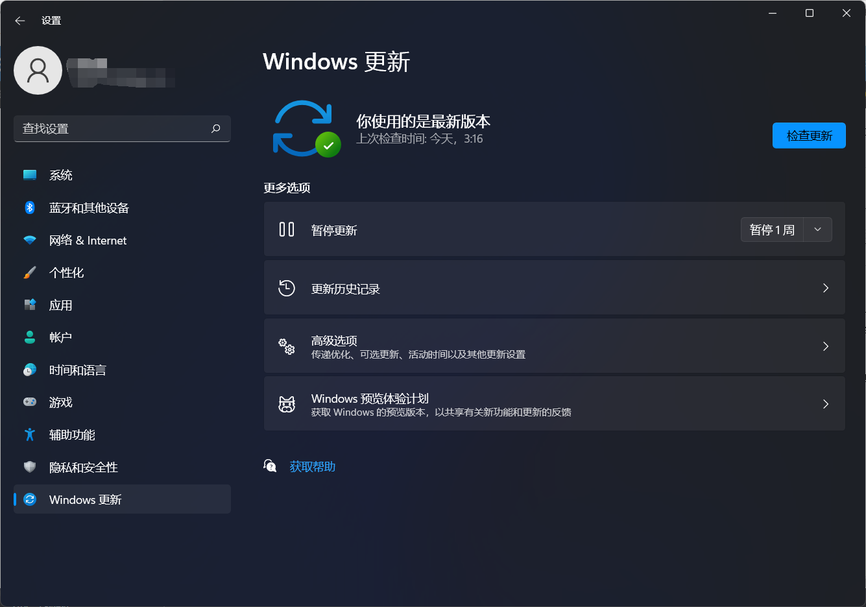The width and height of the screenshot is (866, 607).
Task: Click the 系统 monitor icon
Action: 30,175
